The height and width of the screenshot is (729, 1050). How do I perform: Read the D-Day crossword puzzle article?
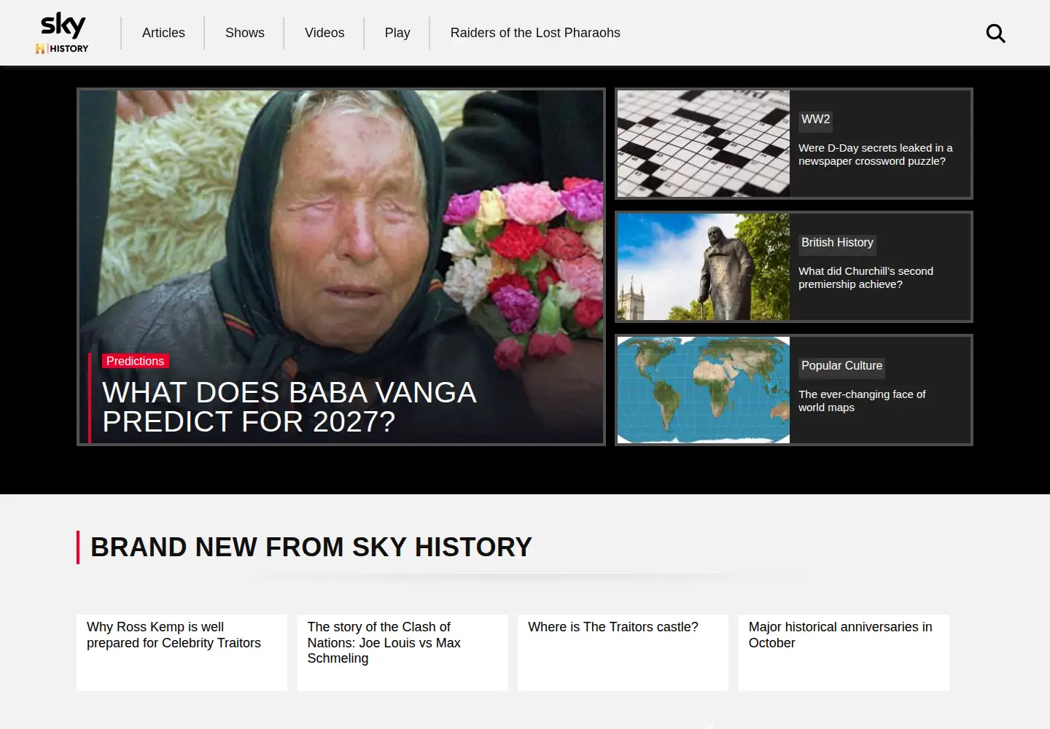tap(875, 155)
